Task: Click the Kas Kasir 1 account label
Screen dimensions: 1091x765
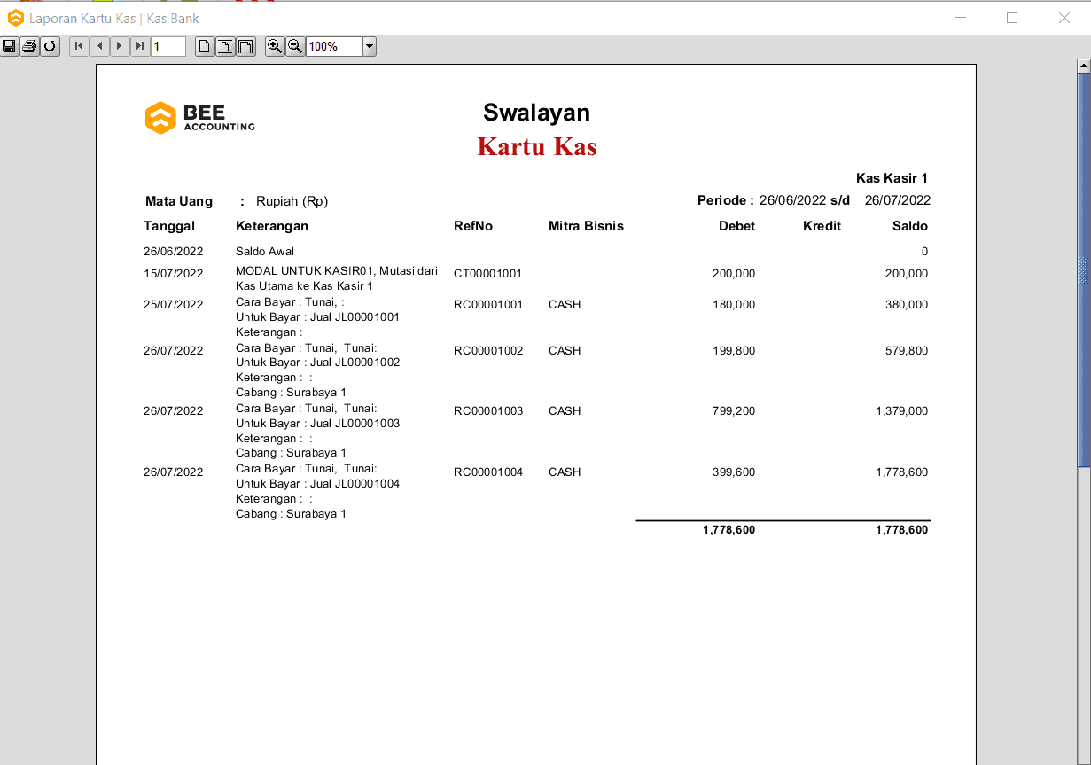Action: click(892, 178)
